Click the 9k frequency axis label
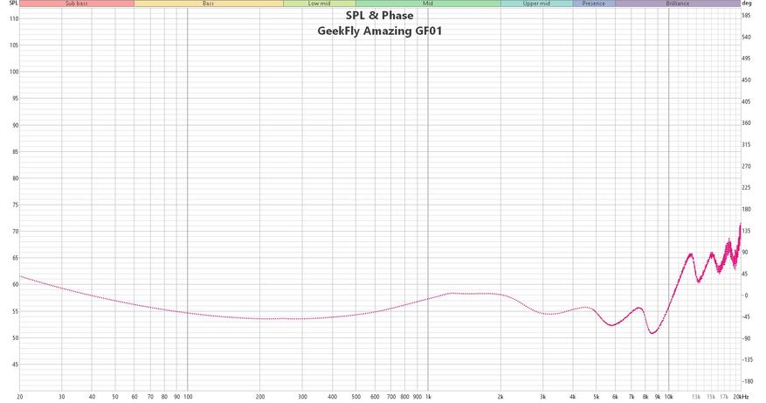 pos(658,397)
